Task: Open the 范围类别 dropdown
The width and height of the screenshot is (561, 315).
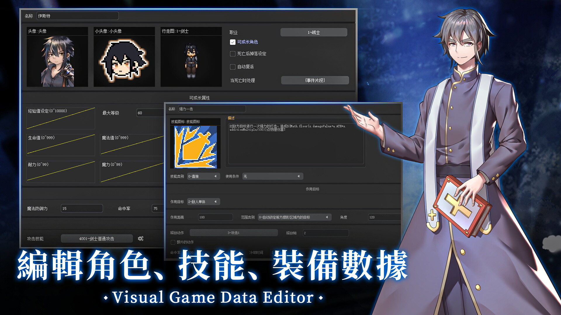Action: point(294,217)
